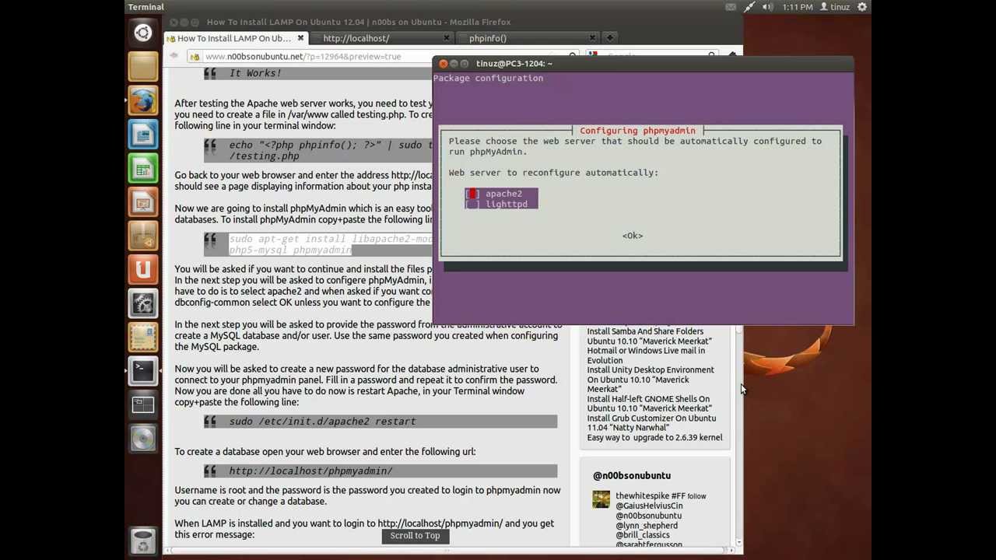
Task: Close the http://localhost/ tab
Action: click(447, 38)
